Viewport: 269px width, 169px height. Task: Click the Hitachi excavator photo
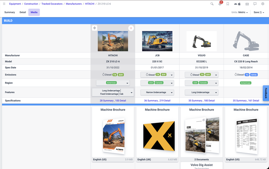(x=113, y=41)
